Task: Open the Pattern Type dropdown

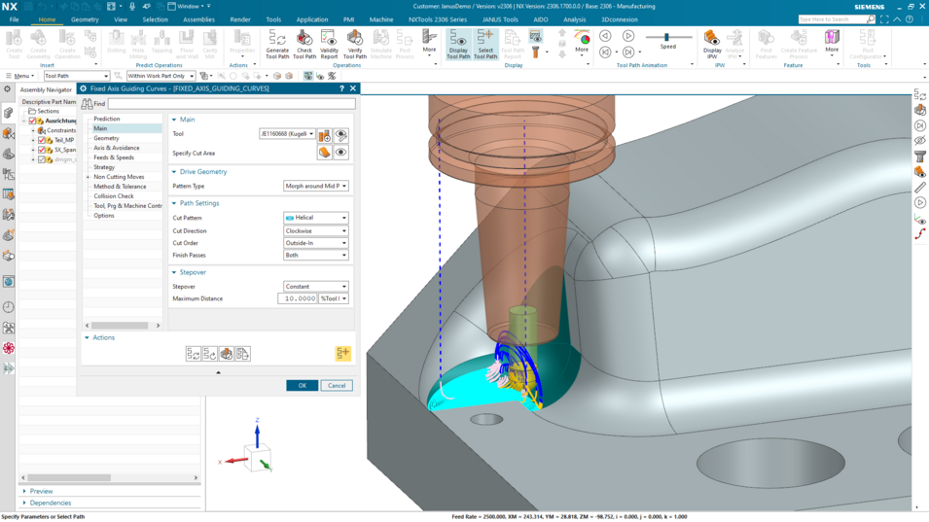Action: 316,186
